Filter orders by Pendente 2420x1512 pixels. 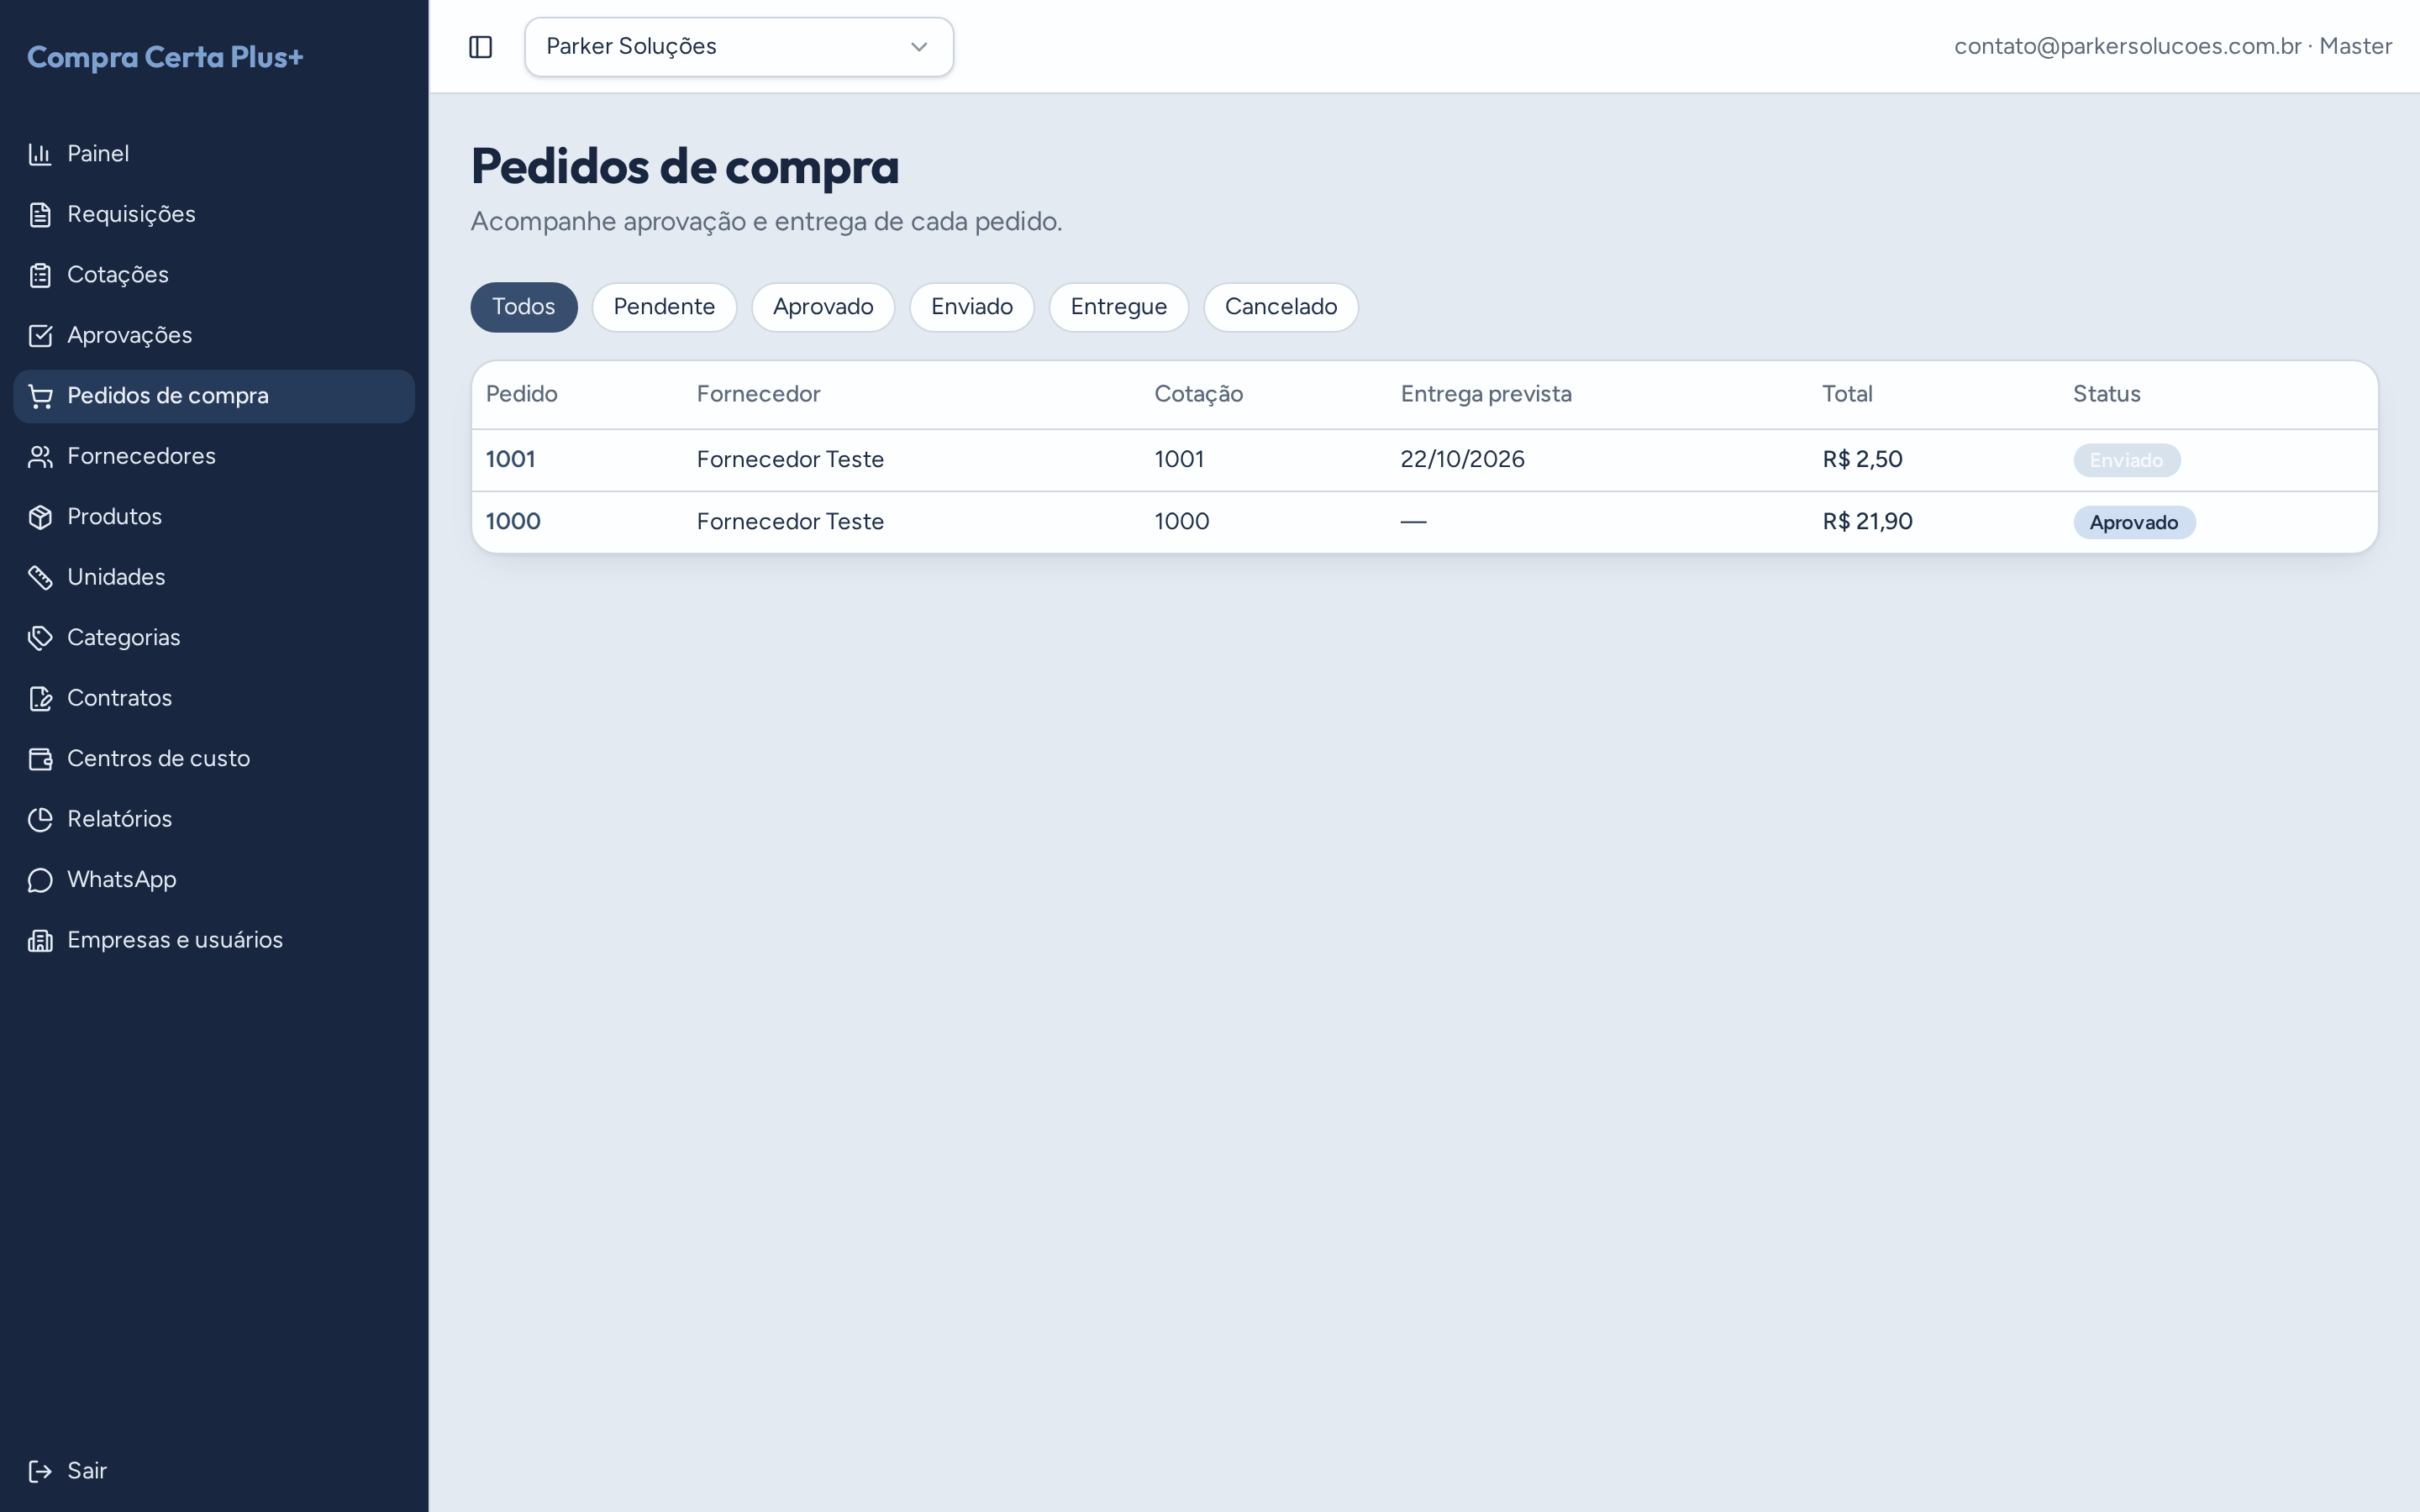(664, 307)
